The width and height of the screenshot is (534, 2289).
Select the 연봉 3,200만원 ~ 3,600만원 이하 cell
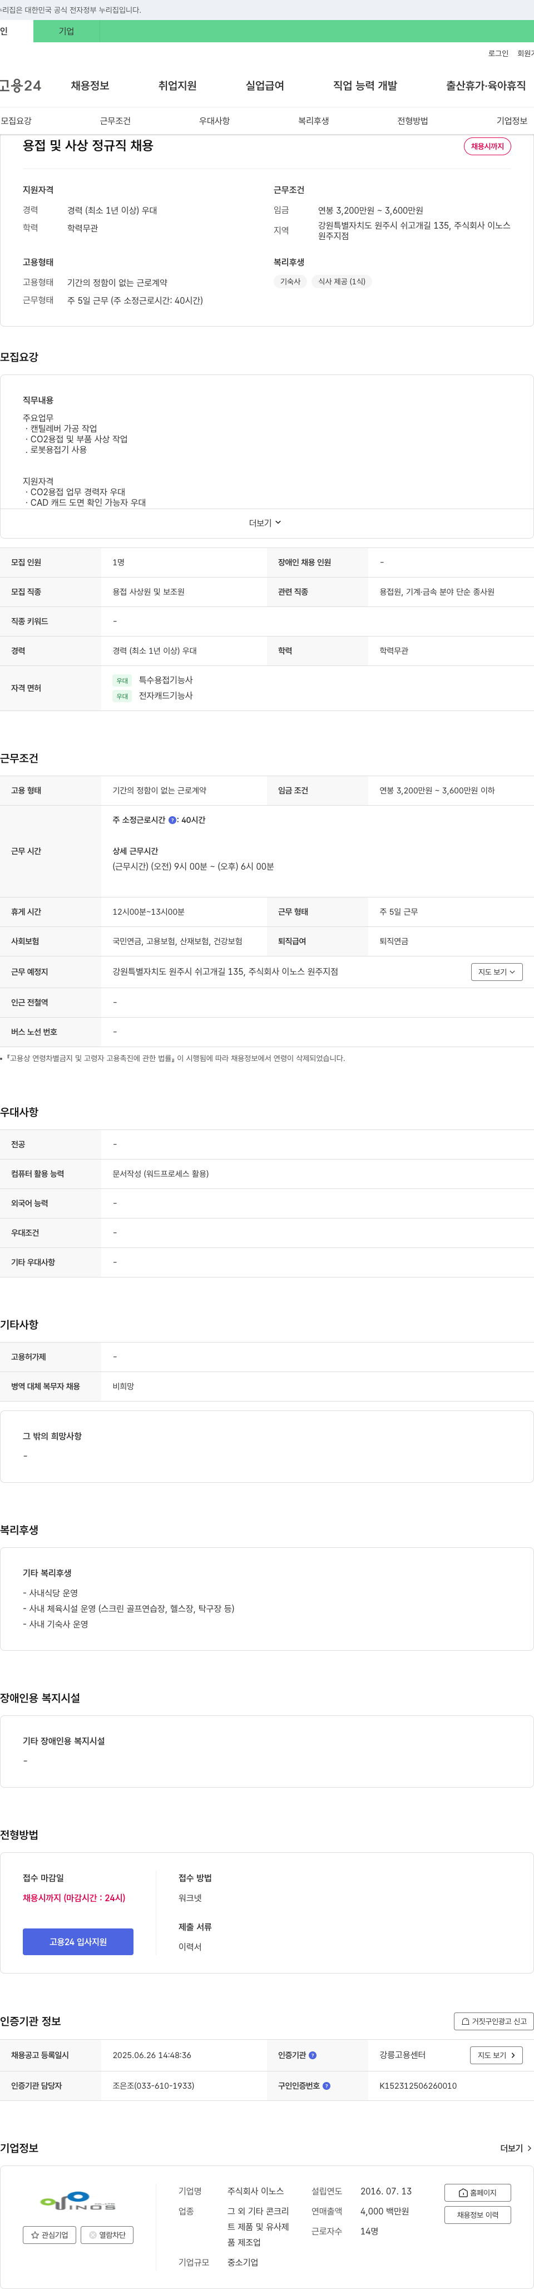[437, 791]
